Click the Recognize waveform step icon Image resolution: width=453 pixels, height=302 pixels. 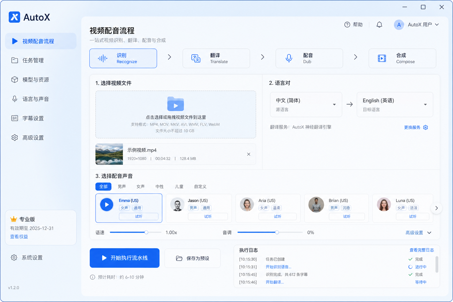click(x=103, y=58)
